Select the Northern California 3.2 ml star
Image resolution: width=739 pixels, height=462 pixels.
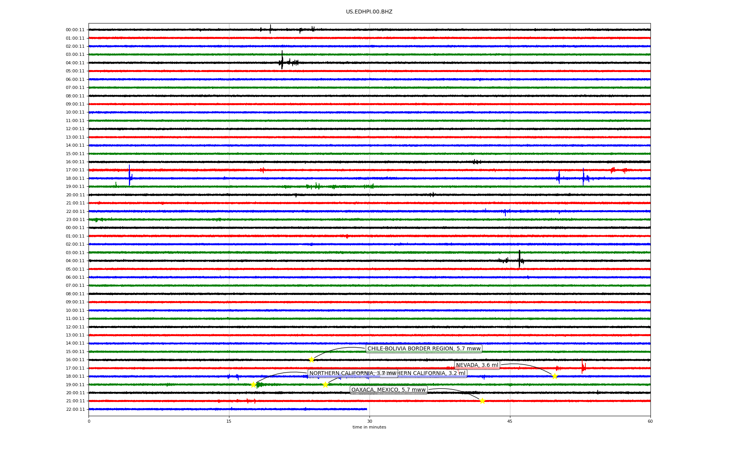(325, 385)
